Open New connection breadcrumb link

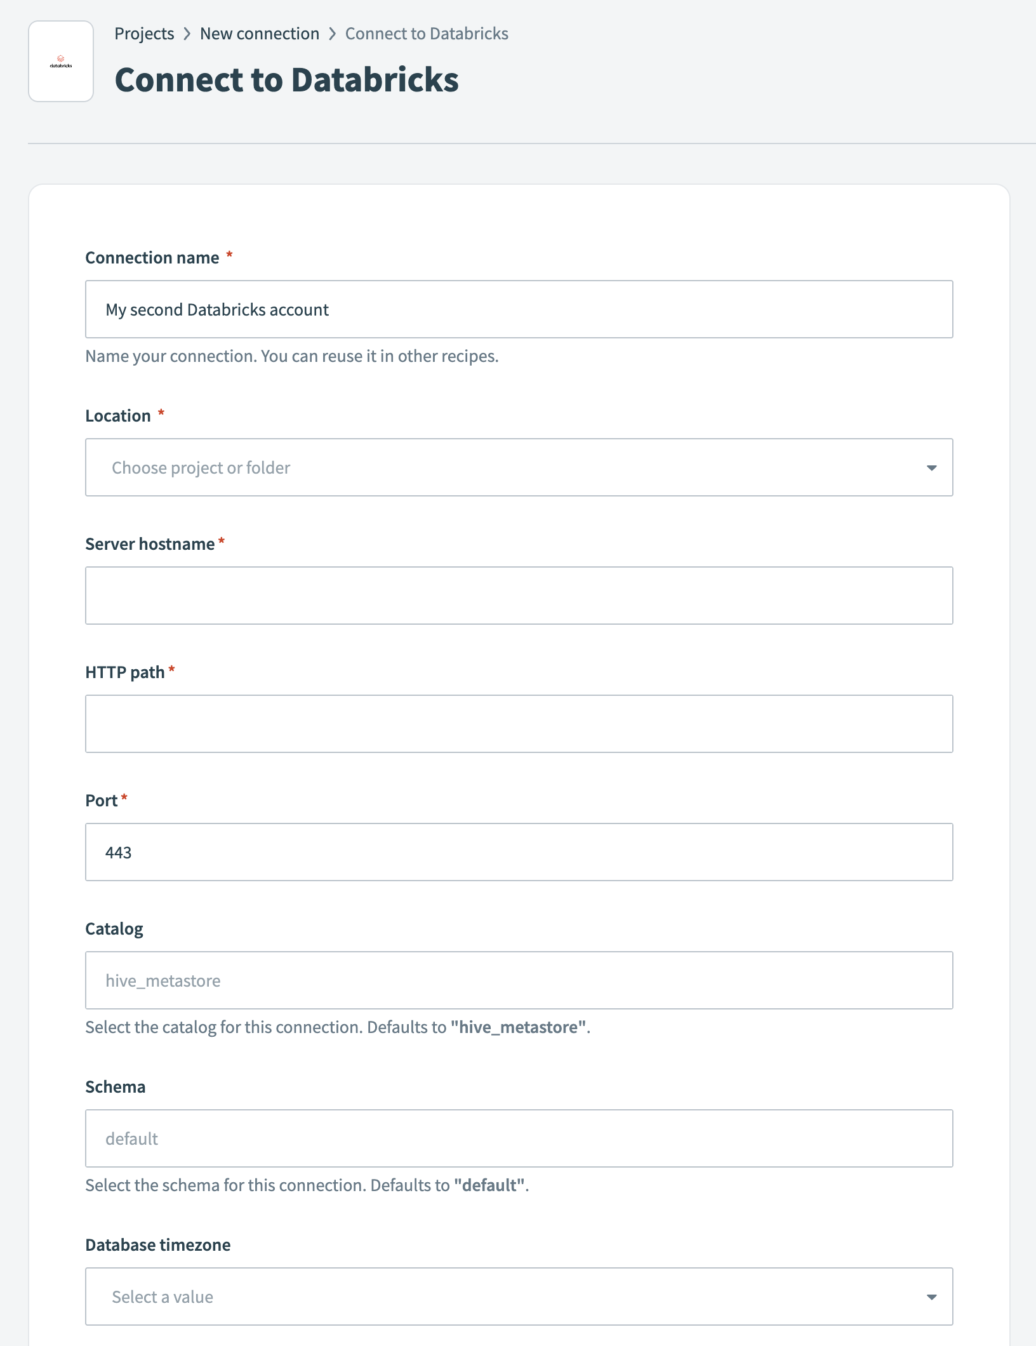click(x=260, y=33)
